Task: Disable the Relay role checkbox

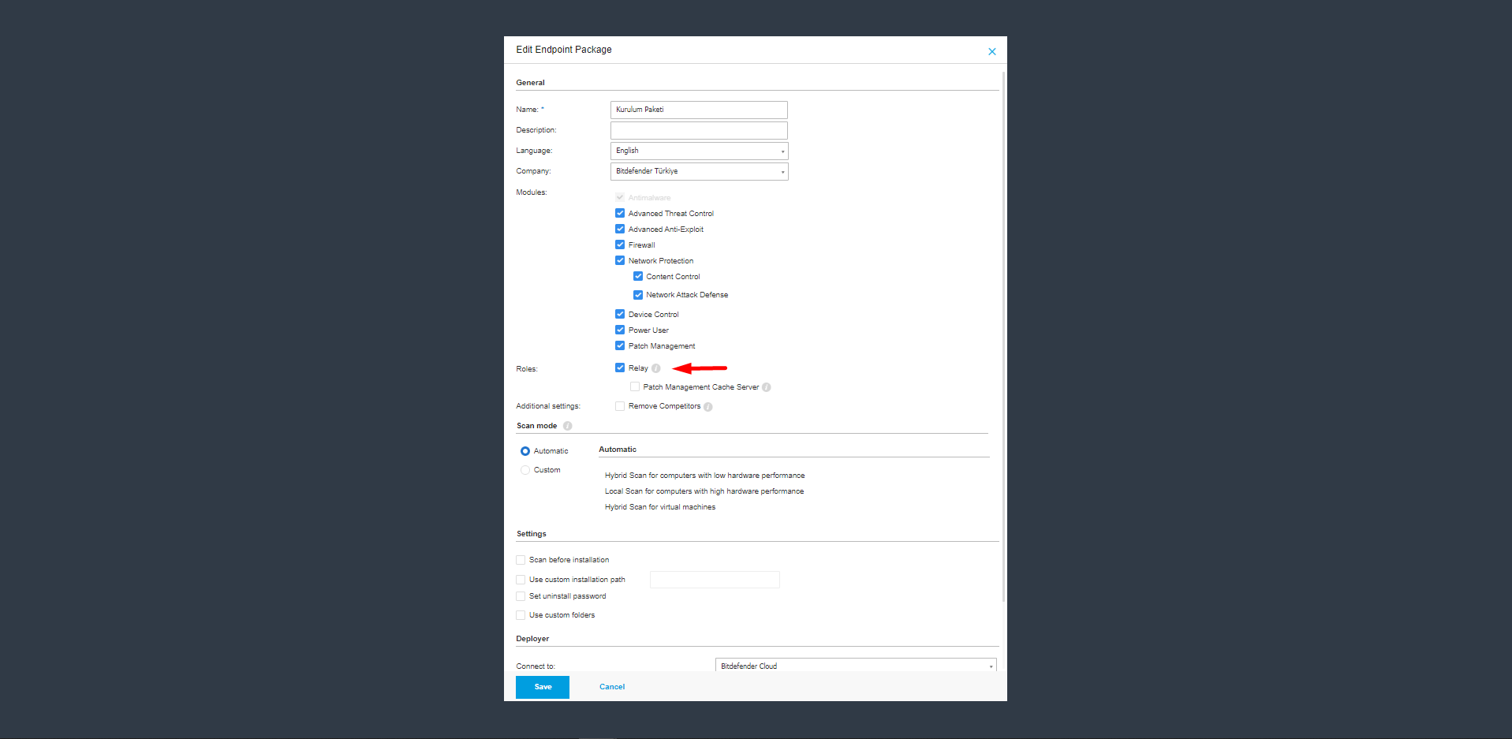Action: click(x=620, y=368)
